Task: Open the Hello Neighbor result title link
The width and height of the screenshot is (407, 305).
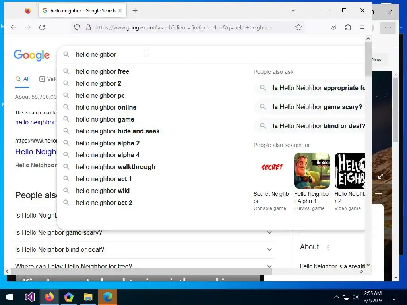Action: (36, 152)
